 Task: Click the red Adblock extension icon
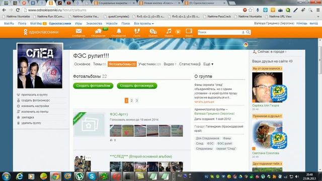245,10
